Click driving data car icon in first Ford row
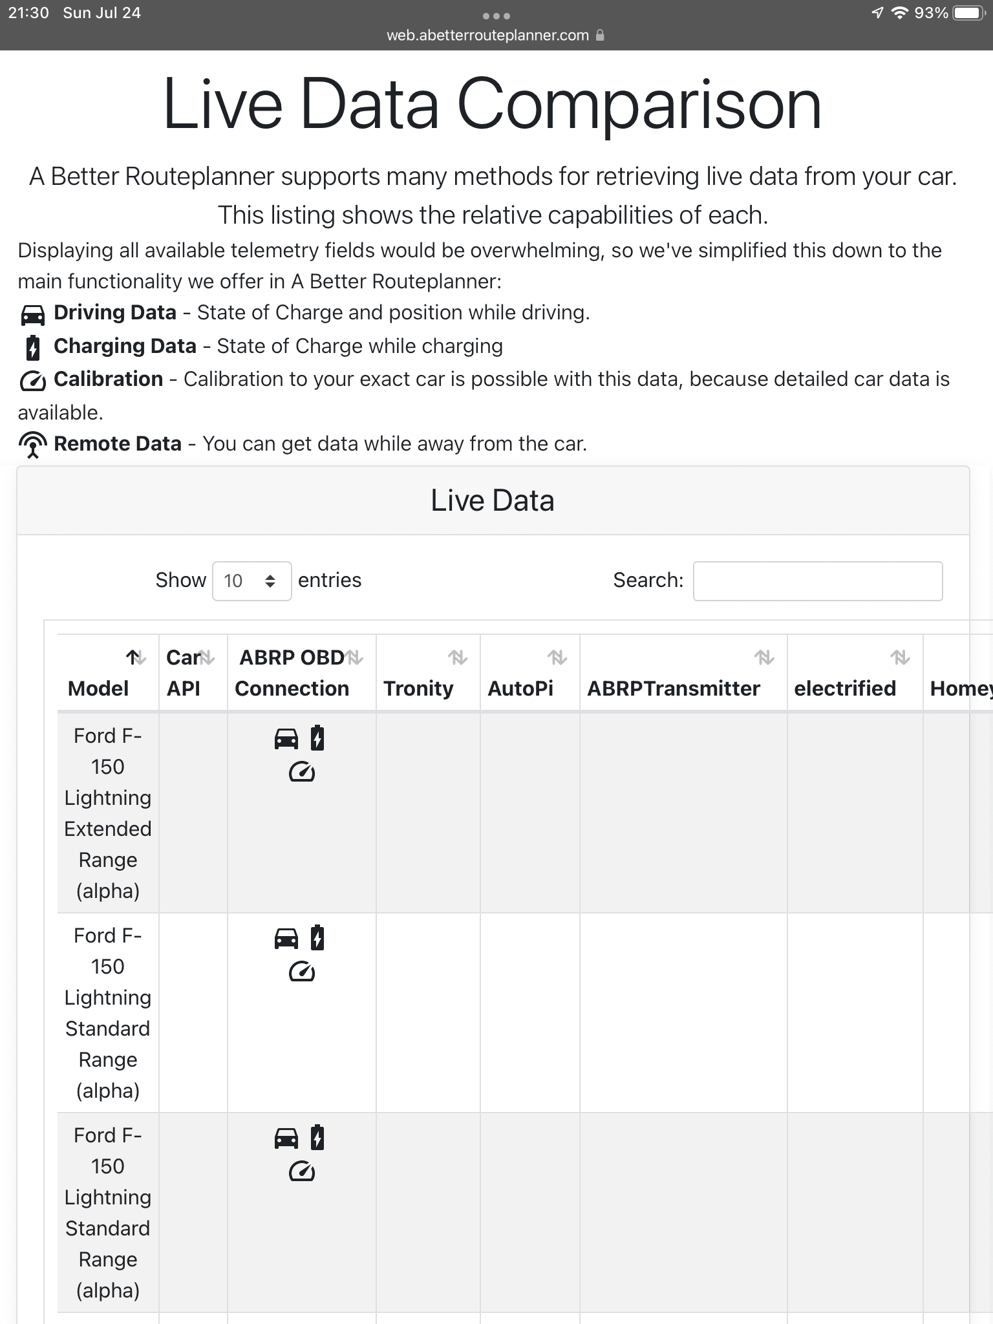Viewport: 993px width, 1324px height. coord(286,738)
